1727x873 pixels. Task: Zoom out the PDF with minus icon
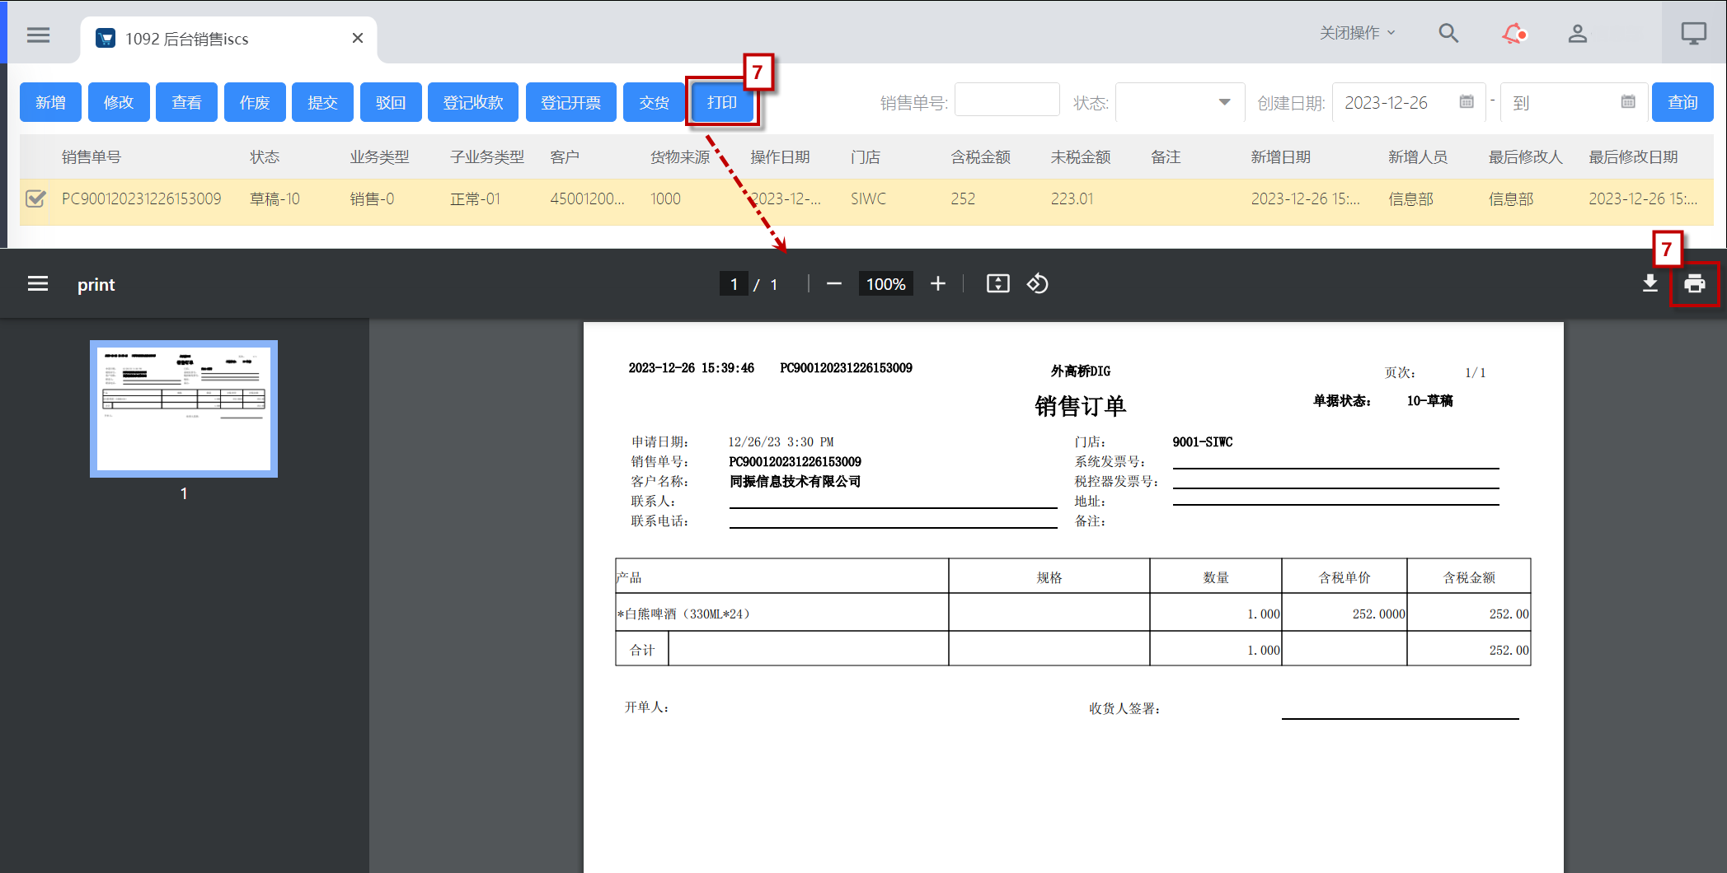(834, 283)
